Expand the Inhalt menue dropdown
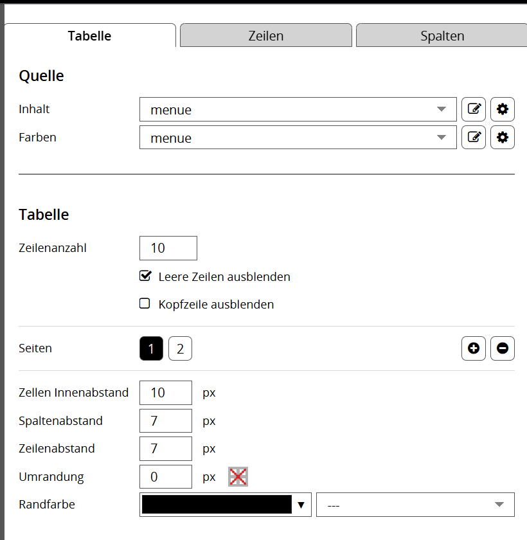 [298, 109]
